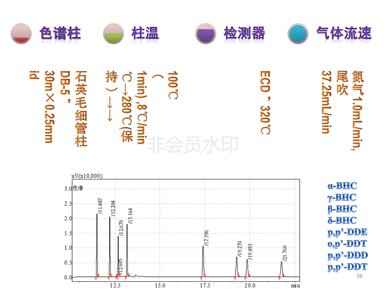Select the chromatogram peak at 17.396

(x=203, y=259)
